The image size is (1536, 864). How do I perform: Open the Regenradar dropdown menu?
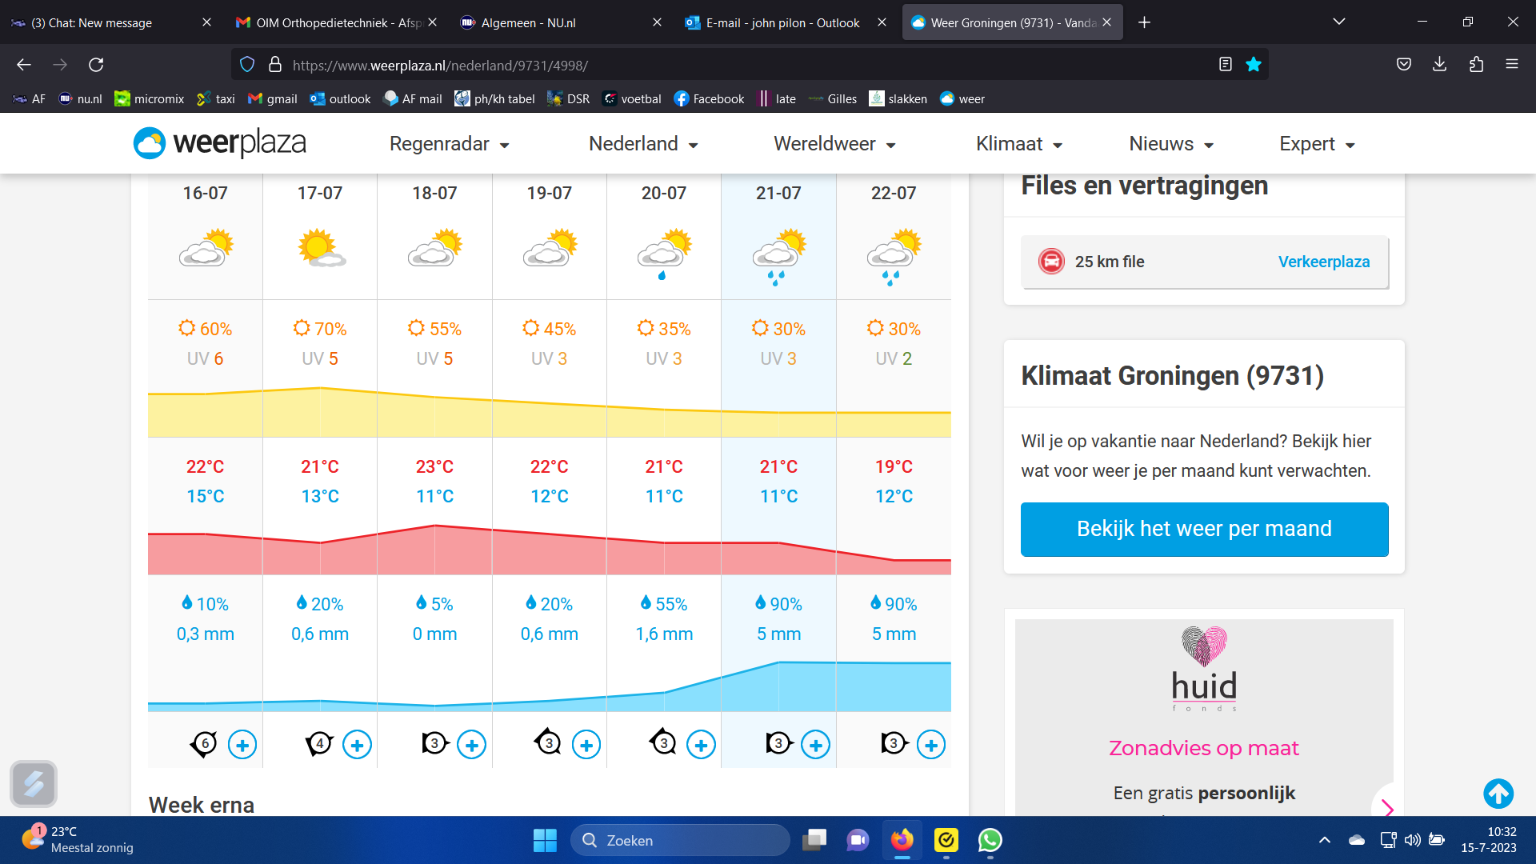tap(449, 144)
